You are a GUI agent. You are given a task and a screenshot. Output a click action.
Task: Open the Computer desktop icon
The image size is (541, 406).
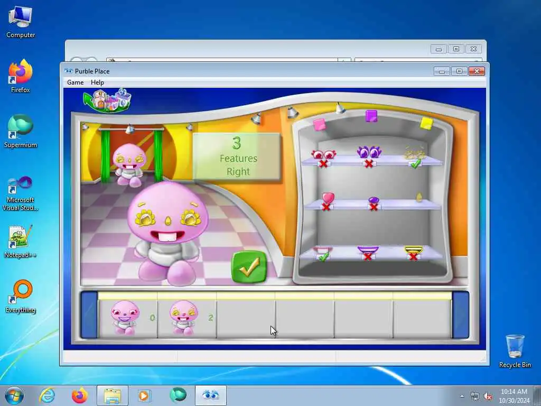(x=21, y=22)
